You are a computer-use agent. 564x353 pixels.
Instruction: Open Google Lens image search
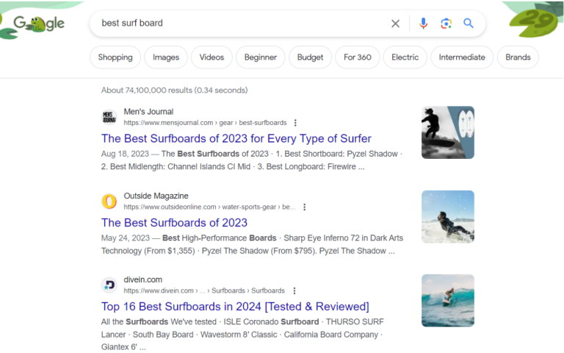coord(446,24)
